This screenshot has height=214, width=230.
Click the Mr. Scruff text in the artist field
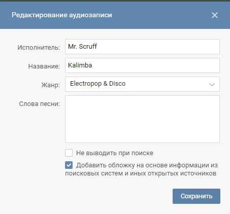tap(82, 46)
